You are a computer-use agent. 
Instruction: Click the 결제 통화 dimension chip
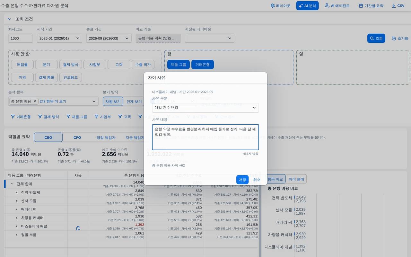pos(47,77)
